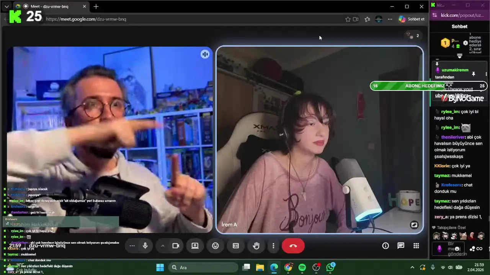Click first Takipçilere Özel emote
The height and width of the screenshot is (275, 490).
pos(436,236)
